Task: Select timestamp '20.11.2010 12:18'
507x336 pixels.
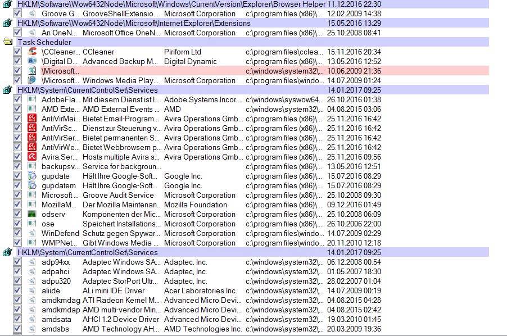Action: [354, 243]
